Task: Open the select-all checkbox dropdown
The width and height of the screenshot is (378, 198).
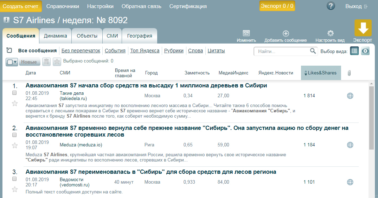Action: click(x=12, y=62)
